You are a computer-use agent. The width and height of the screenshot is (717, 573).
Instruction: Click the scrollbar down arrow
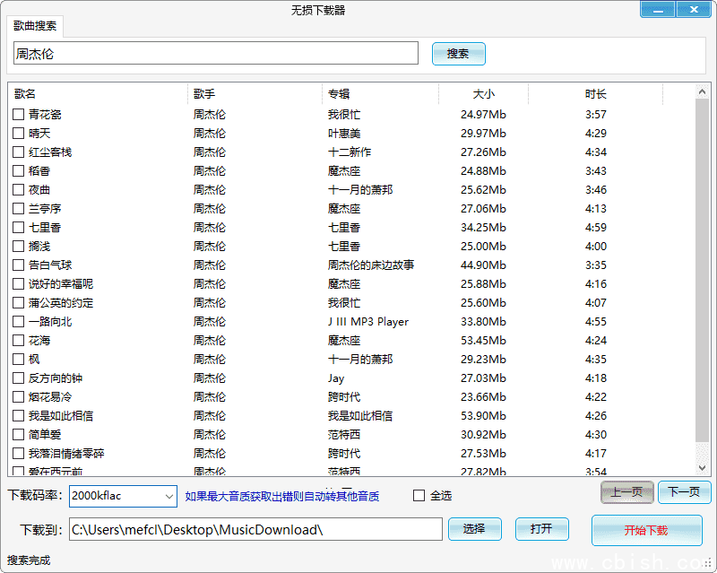tap(702, 470)
